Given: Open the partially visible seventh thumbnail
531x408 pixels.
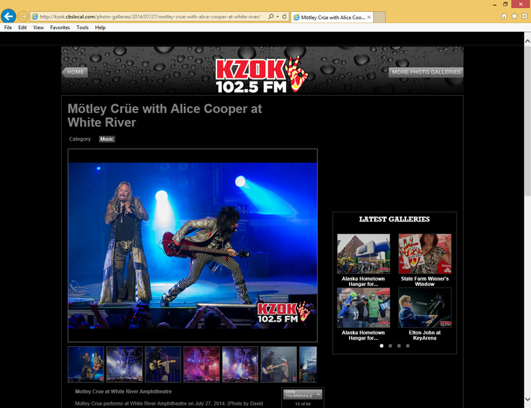Looking at the screenshot, I should coord(308,364).
